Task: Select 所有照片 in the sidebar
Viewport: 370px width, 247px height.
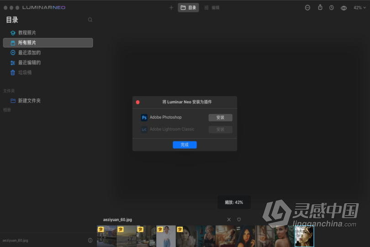Action: tap(48, 43)
